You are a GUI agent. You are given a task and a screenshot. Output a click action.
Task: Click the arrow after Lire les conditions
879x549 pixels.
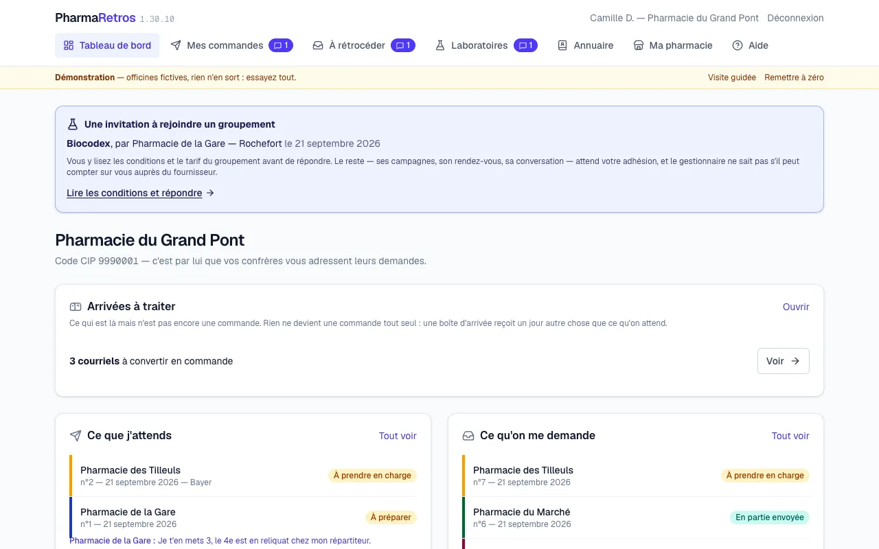(x=210, y=193)
